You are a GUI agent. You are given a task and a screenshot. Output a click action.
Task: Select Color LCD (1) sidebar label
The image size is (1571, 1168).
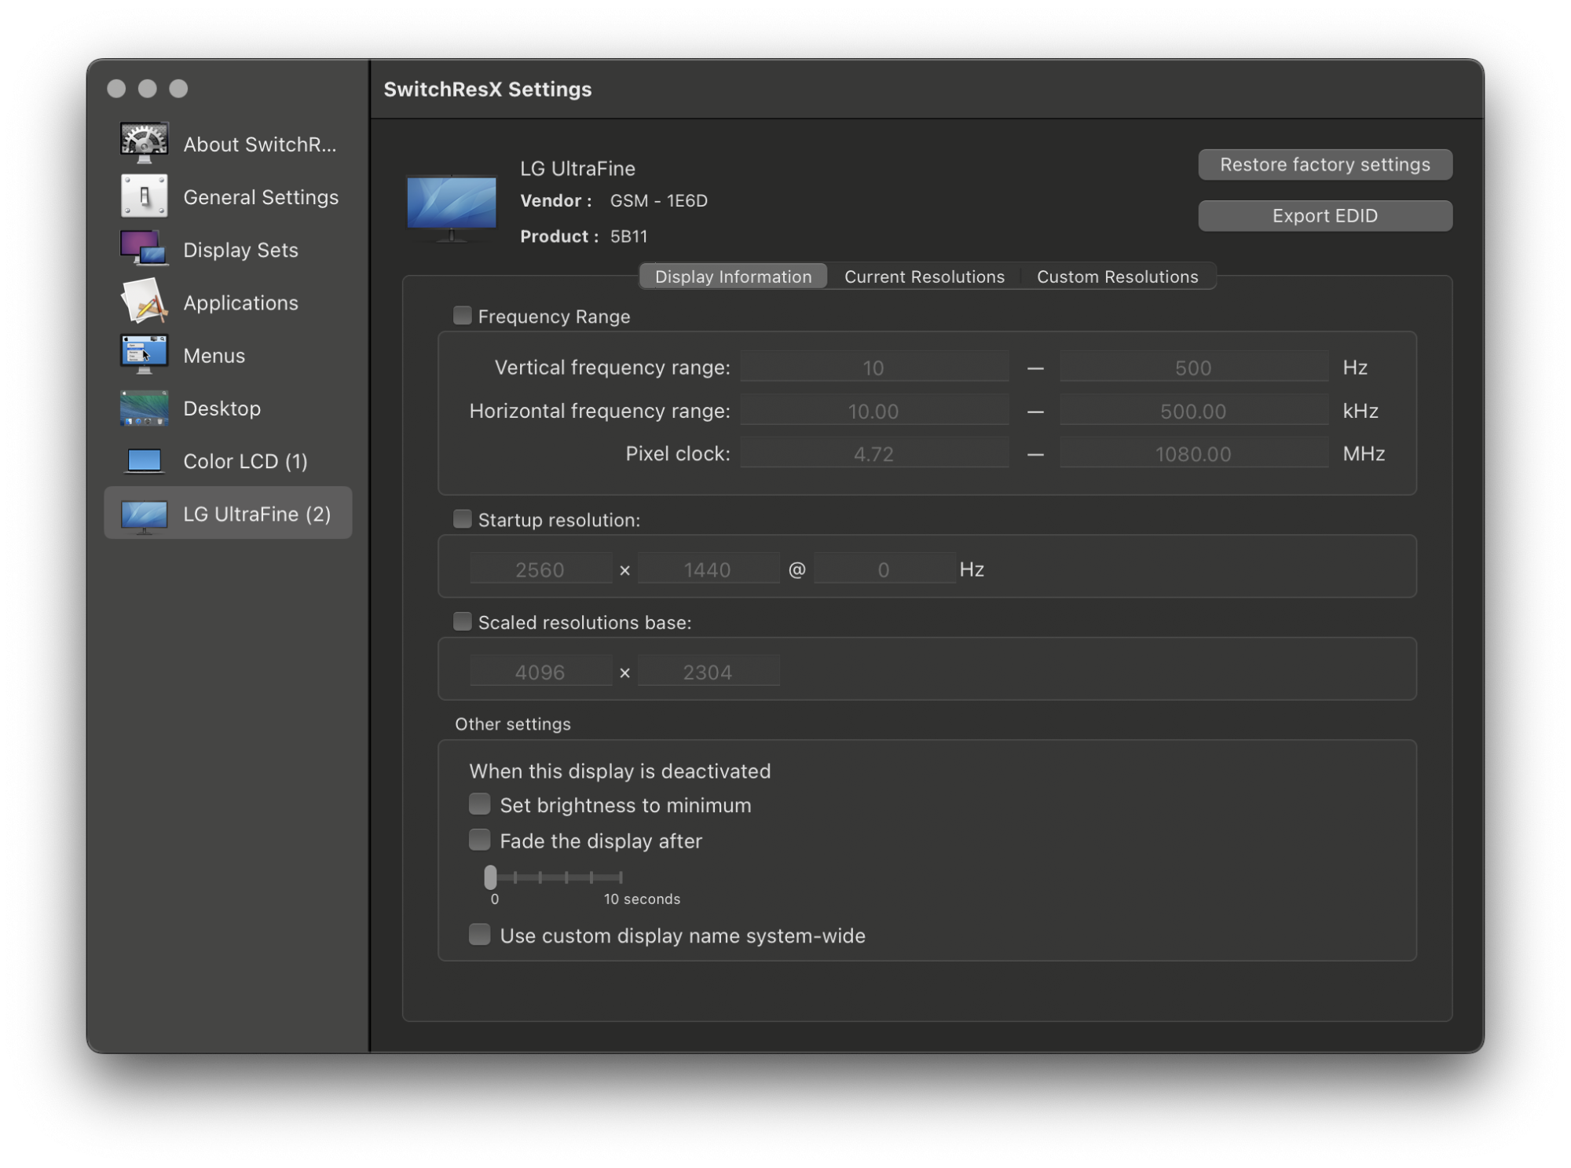click(x=245, y=461)
